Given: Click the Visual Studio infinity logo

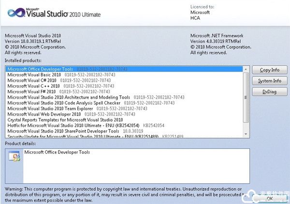Looking at the screenshot, I should 16,13.
